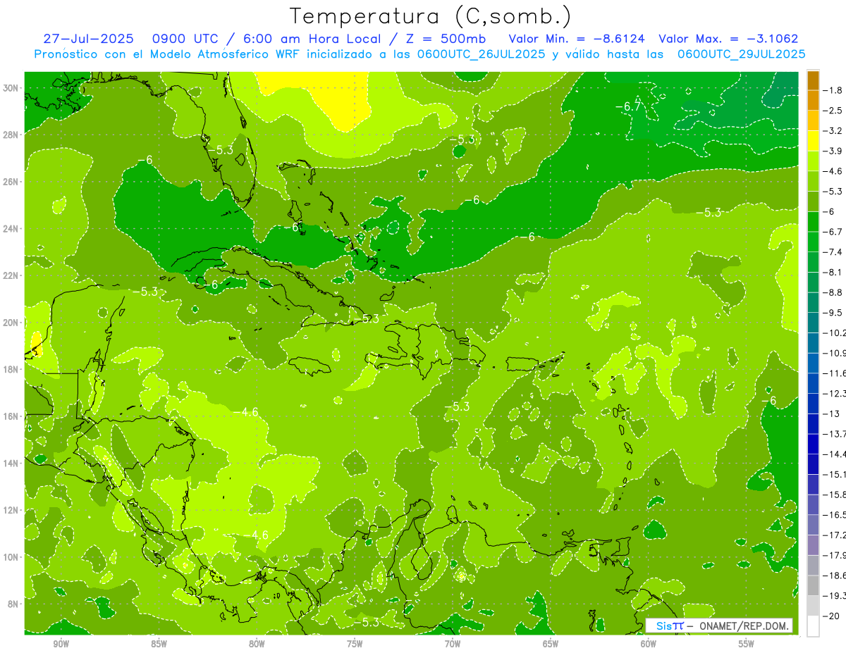Screen dimensions: 846x653
Task: Click the colorbar tick label "-8.8"
Action: coord(833,292)
